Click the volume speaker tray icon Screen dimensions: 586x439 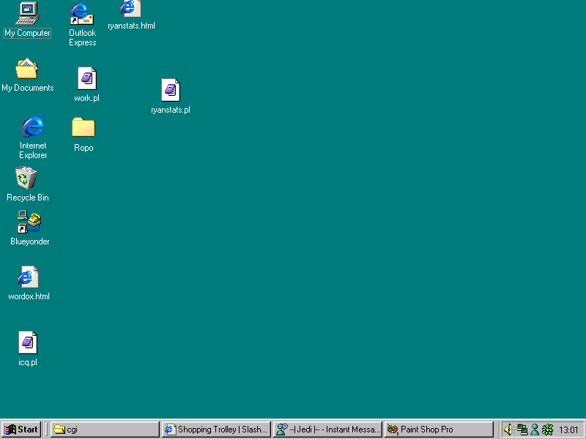[508, 429]
